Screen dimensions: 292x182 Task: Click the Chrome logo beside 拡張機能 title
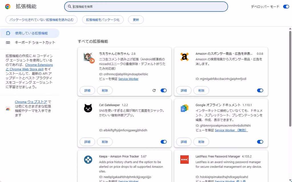8,7
